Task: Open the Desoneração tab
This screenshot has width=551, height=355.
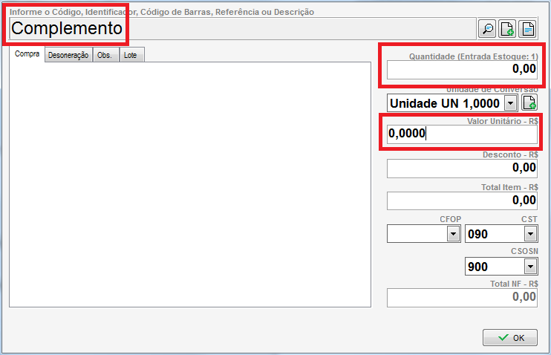Action: 68,56
